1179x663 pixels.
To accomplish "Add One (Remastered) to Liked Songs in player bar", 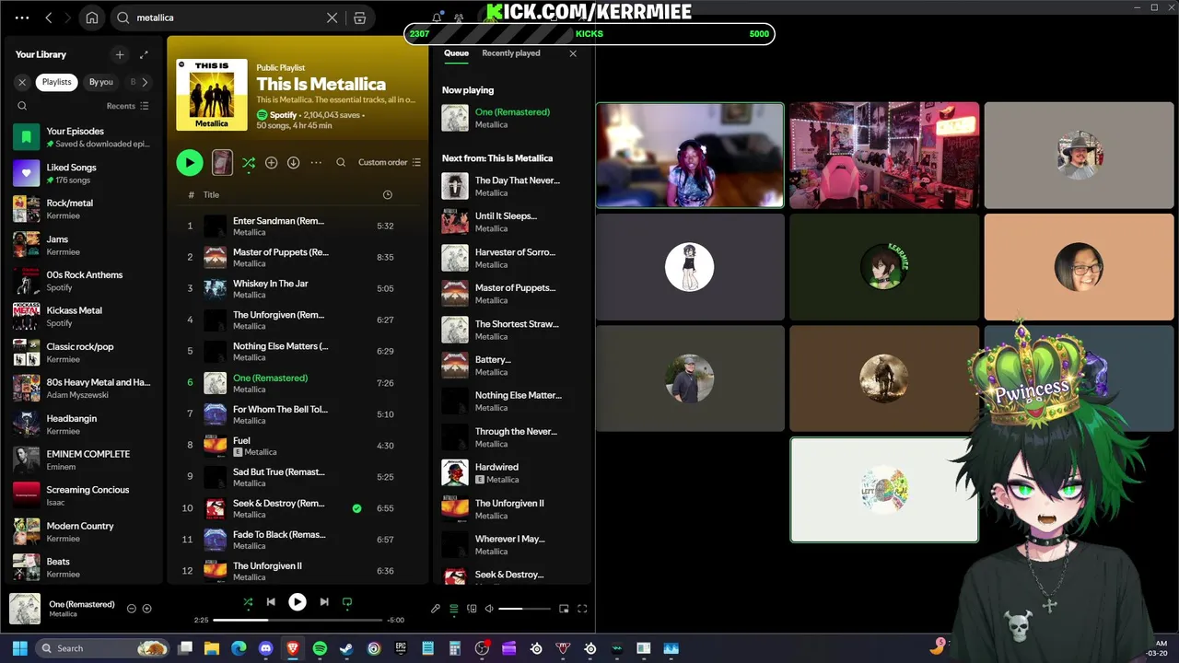I will (x=146, y=609).
